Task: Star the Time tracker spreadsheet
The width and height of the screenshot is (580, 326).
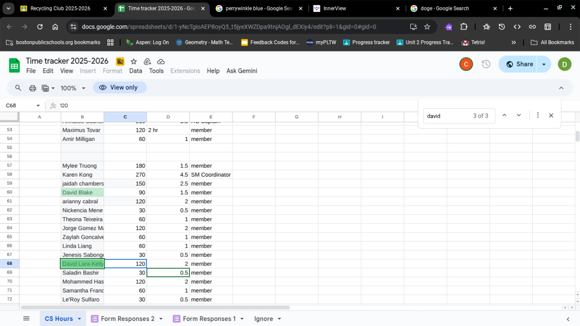Action: 134,62
